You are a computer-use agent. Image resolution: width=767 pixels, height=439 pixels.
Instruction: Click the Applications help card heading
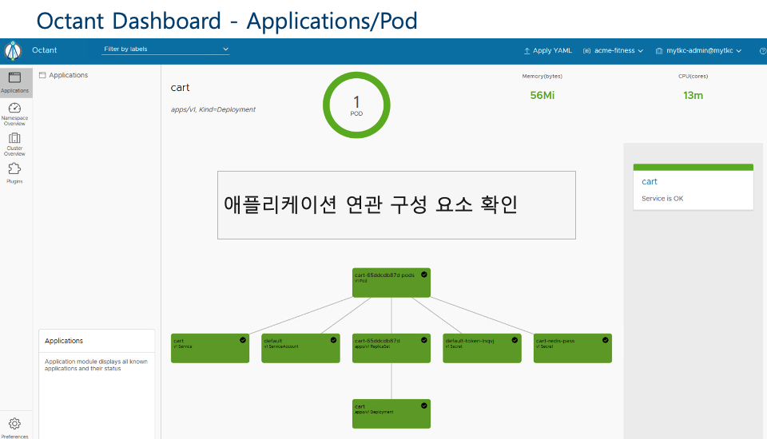(64, 341)
